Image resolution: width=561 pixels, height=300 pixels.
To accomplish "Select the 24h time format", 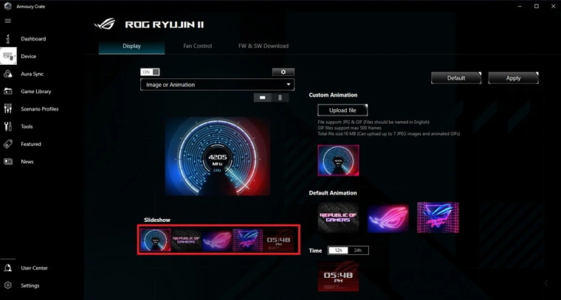I will point(358,251).
